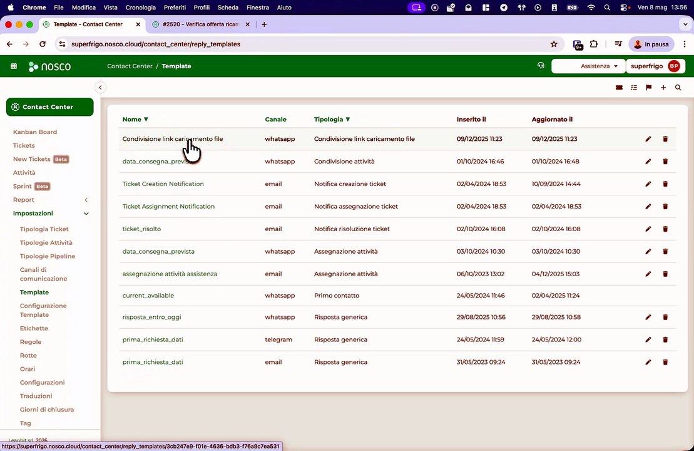Screen dimensions: 694x451
Task: Click the Sprint Beta sidebar item
Action: tap(31, 186)
